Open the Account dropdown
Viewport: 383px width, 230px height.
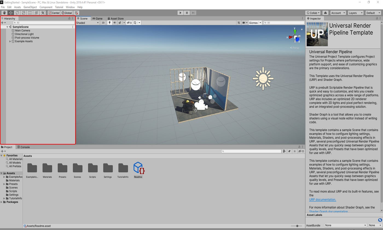pos(338,13)
